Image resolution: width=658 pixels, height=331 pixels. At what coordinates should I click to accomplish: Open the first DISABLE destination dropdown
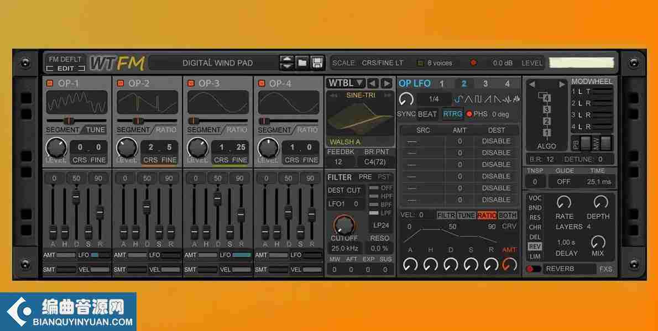pyautogui.click(x=496, y=141)
